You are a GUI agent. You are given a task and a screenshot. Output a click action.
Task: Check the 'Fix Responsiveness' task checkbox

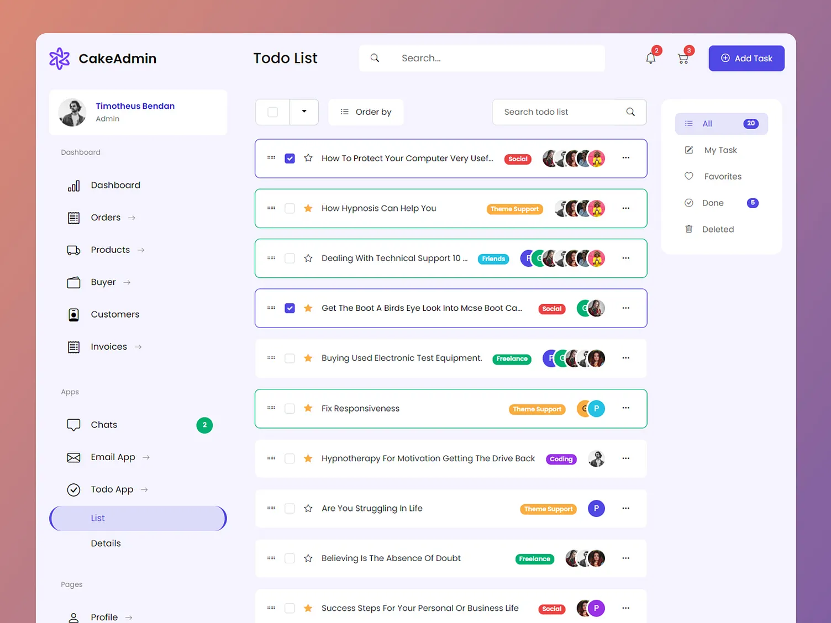tap(290, 408)
